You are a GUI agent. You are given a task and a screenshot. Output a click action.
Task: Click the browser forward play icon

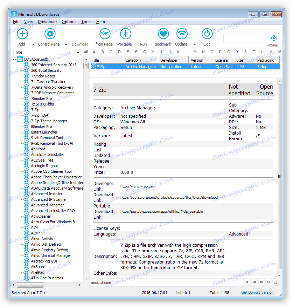pos(247,282)
